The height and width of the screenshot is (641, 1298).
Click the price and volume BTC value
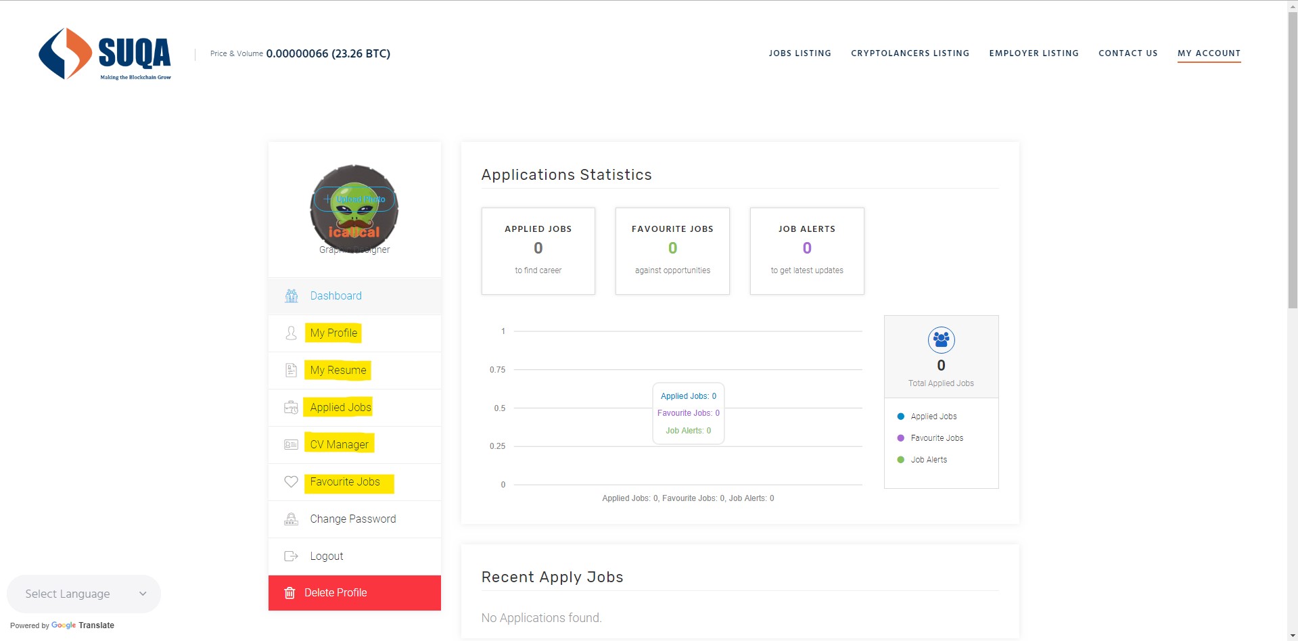pos(328,53)
